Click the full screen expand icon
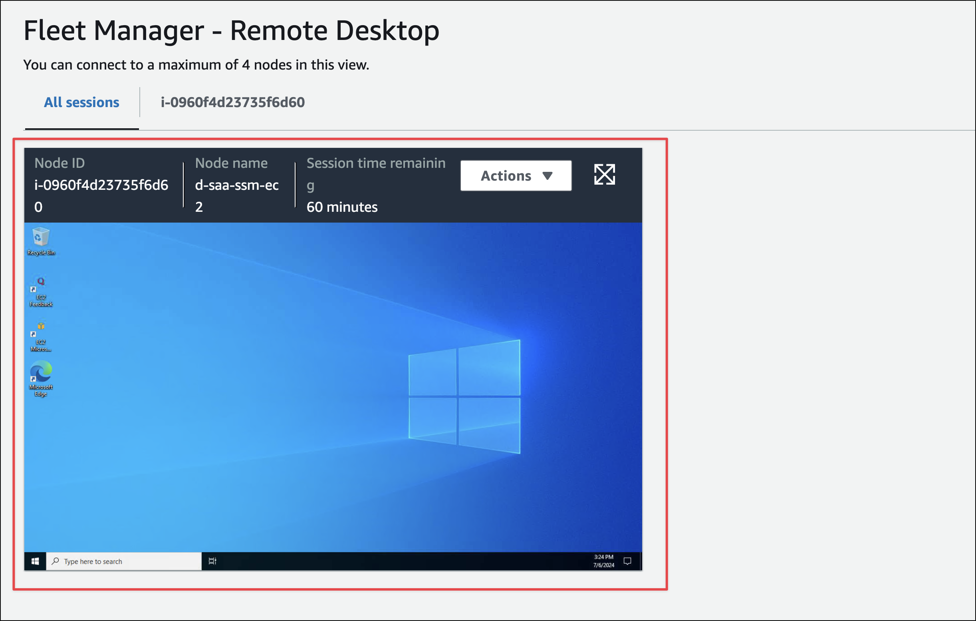 (x=604, y=174)
